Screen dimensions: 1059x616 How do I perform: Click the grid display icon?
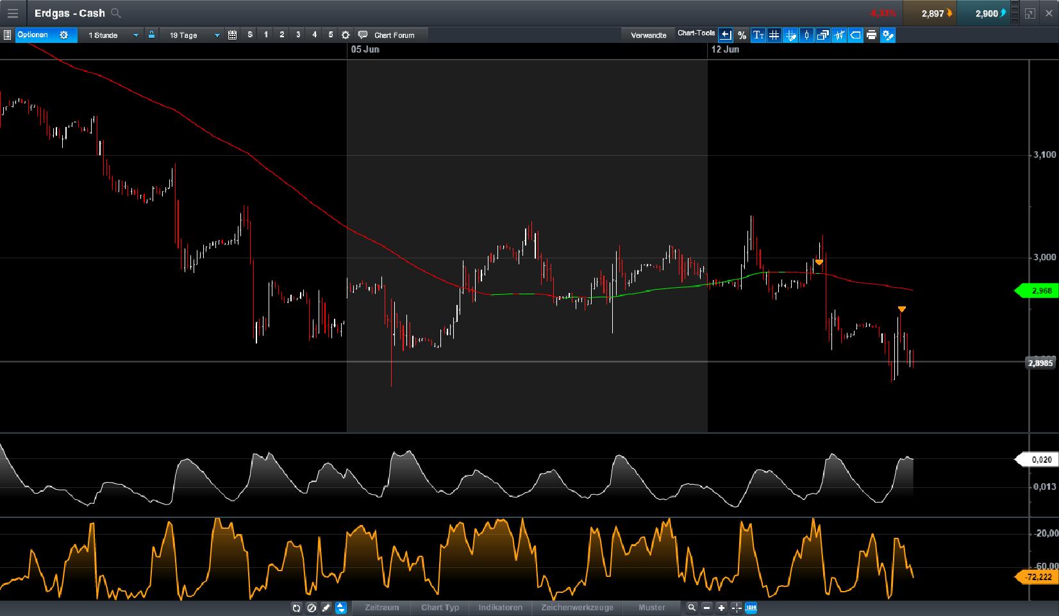(774, 35)
